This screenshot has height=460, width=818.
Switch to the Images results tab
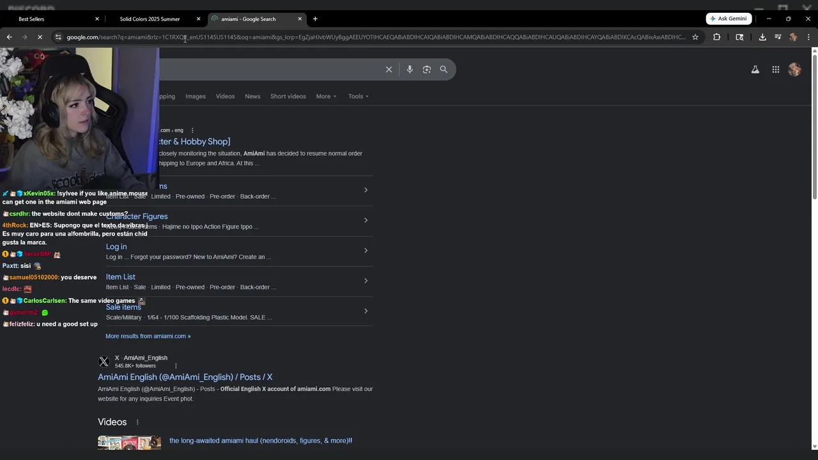(196, 96)
